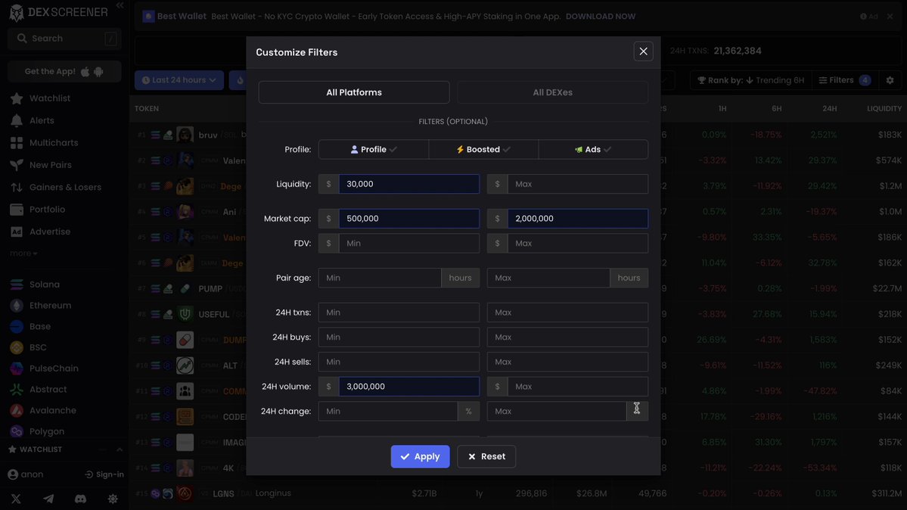Click Liquidity minimum field
The image size is (907, 510).
tap(409, 184)
